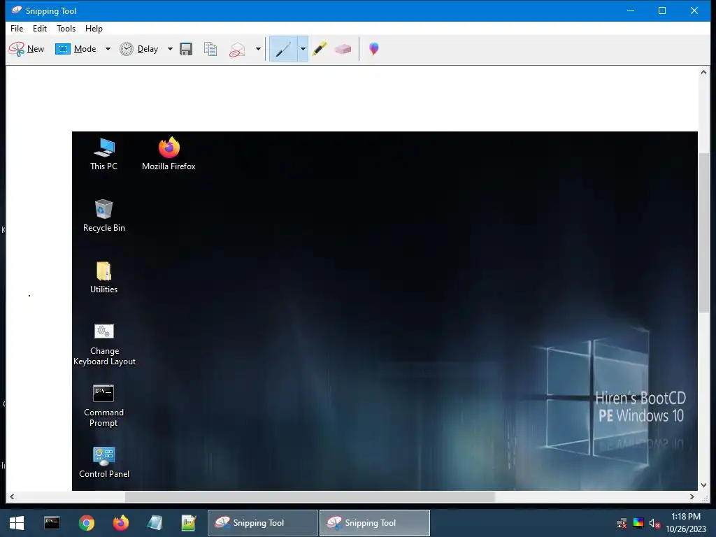Launch Firefox from taskbar

120,523
